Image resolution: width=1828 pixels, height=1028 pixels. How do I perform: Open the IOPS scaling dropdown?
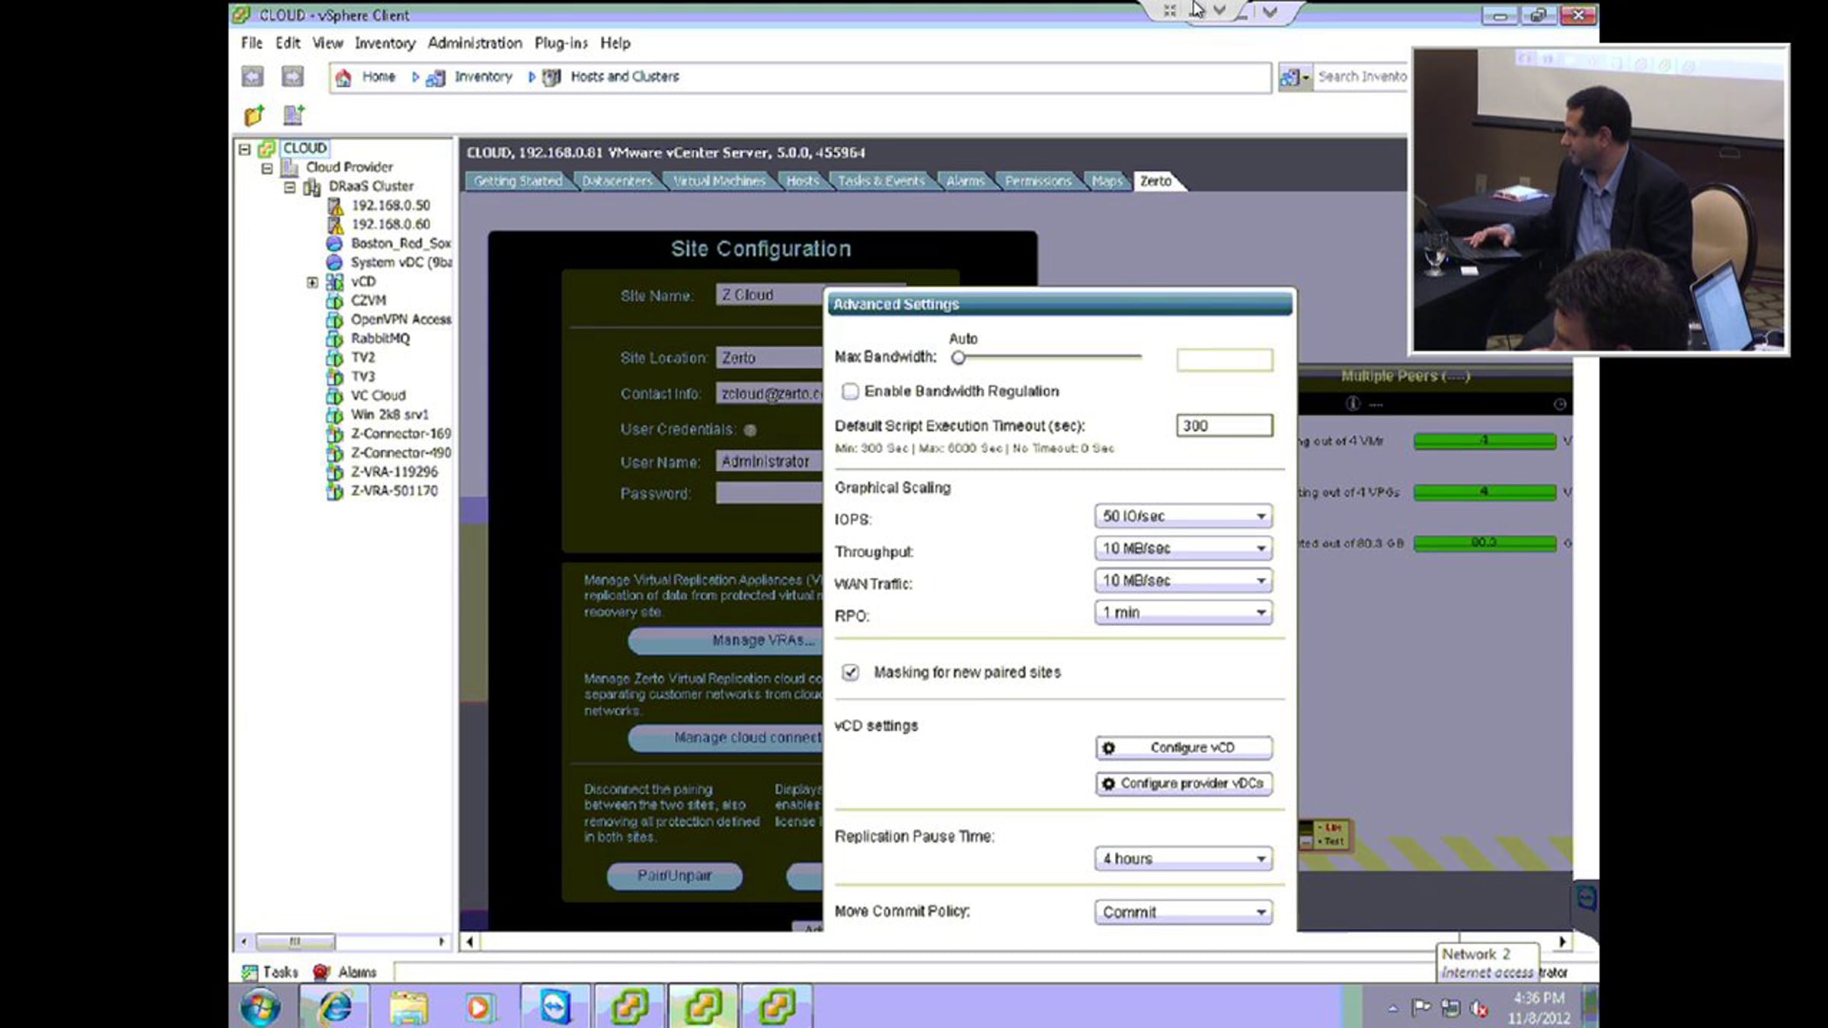[1183, 516]
